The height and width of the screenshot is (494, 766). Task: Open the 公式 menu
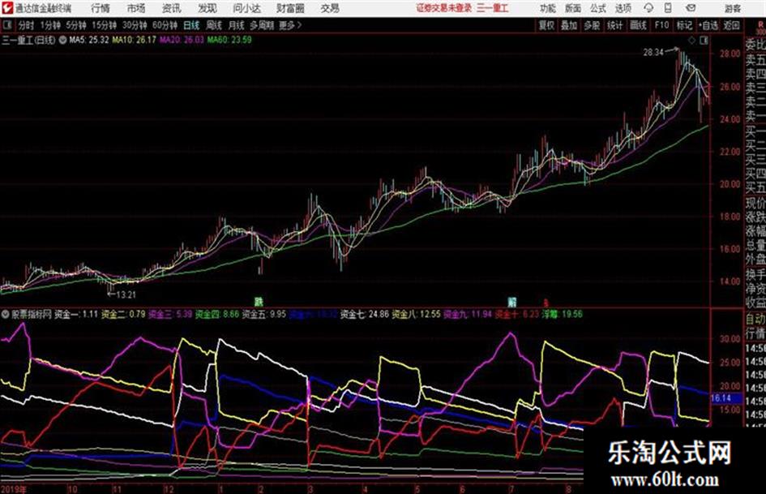pyautogui.click(x=598, y=8)
